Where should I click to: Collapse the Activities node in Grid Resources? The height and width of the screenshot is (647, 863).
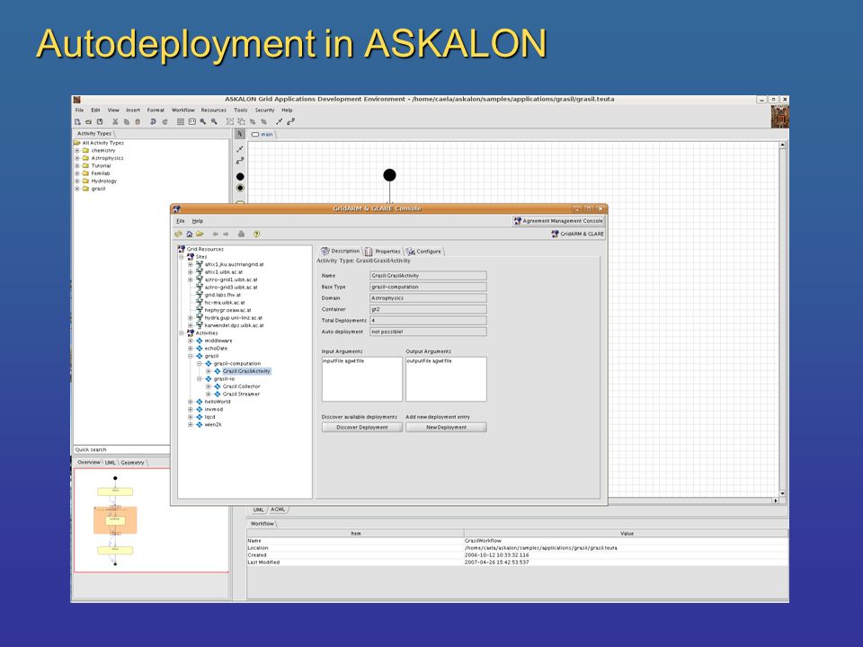181,332
